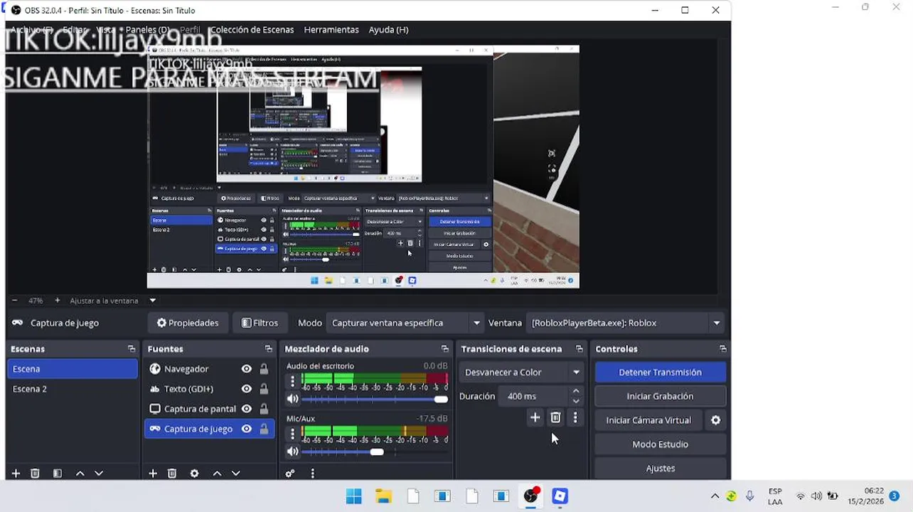This screenshot has width=913, height=512.
Task: Open the Ventana window selection dropdown
Action: (625, 323)
